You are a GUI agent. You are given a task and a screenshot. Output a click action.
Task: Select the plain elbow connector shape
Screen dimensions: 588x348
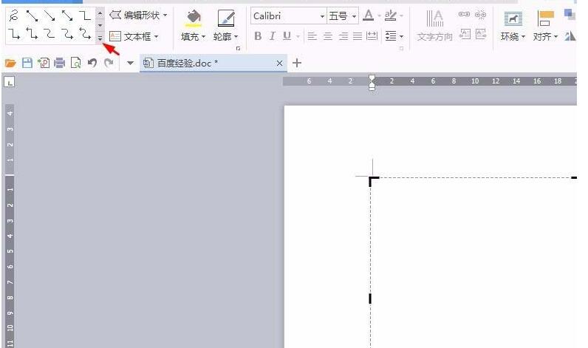(x=85, y=16)
